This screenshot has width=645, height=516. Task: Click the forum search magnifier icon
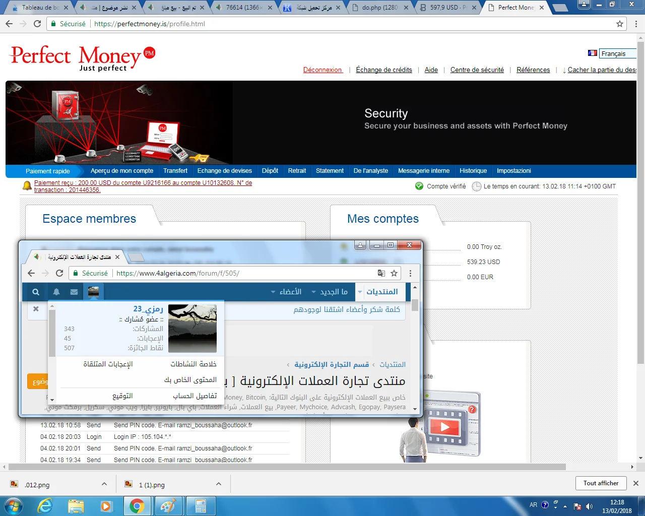36,292
